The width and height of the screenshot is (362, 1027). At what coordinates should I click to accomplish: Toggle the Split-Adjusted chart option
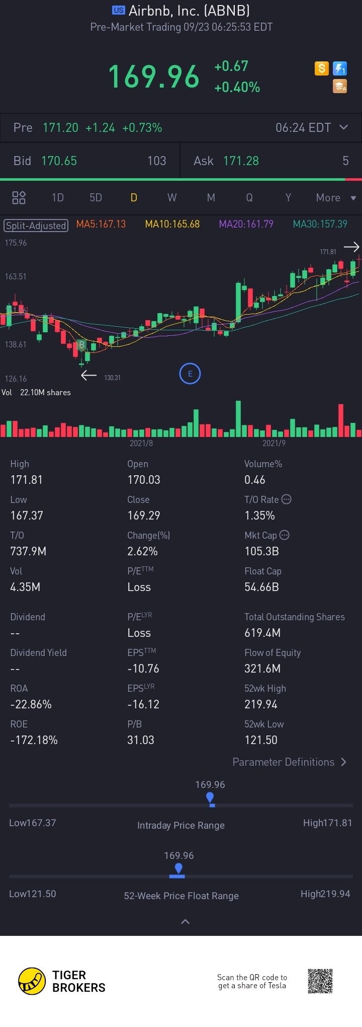(x=36, y=225)
